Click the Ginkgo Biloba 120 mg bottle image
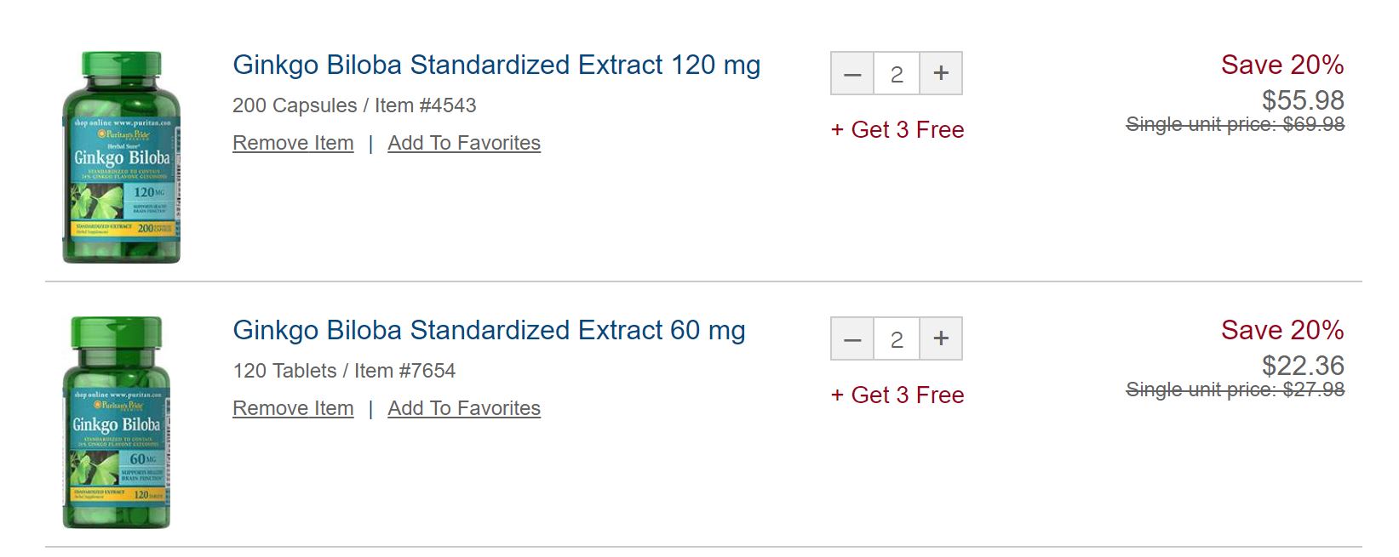This screenshot has width=1399, height=557. click(x=122, y=157)
